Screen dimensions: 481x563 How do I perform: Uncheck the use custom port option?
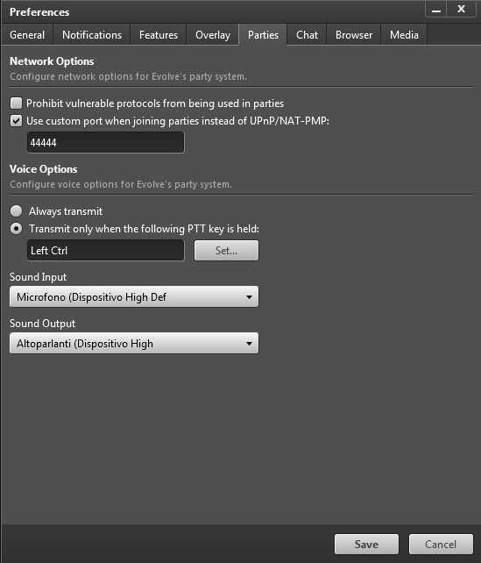coord(16,121)
